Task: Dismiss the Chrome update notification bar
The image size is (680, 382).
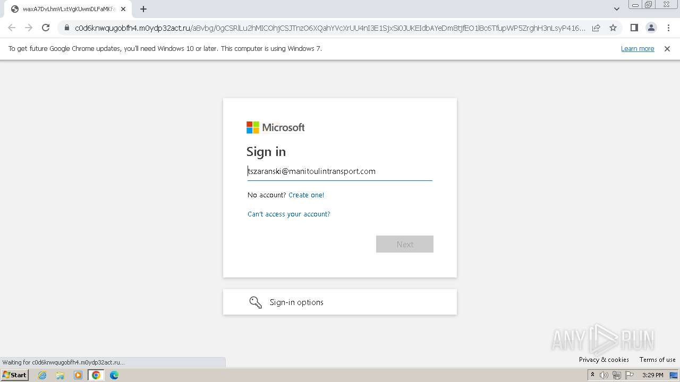Action: pos(667,48)
